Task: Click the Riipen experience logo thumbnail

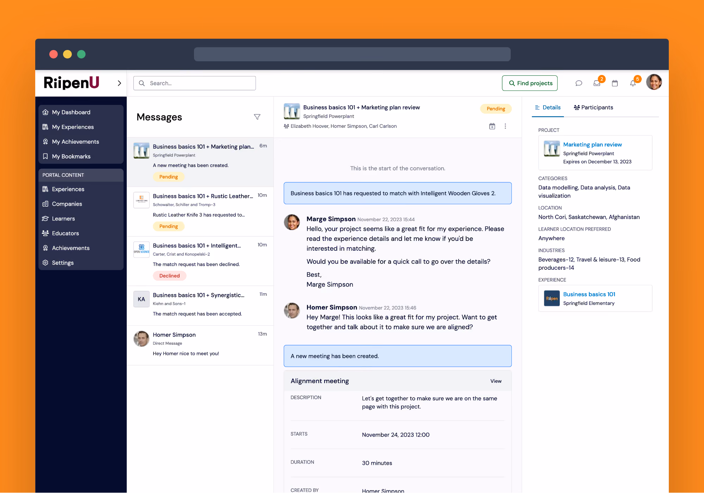Action: (552, 299)
